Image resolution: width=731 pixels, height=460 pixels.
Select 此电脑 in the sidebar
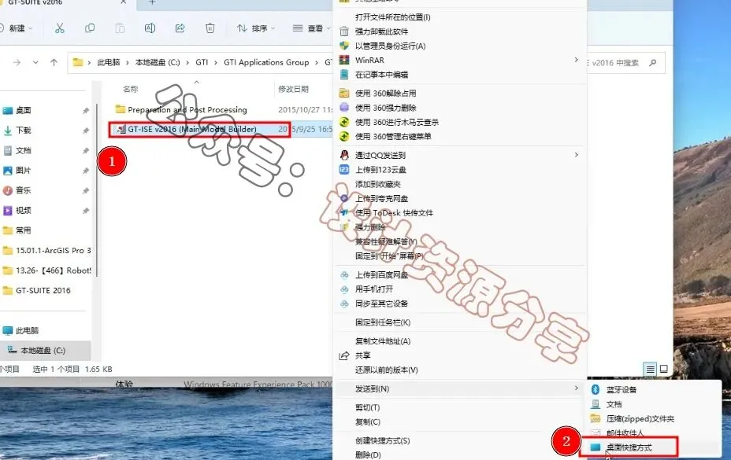(x=27, y=330)
